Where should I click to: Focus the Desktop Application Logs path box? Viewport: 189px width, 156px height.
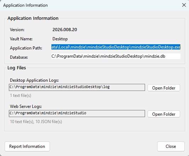point(77,87)
